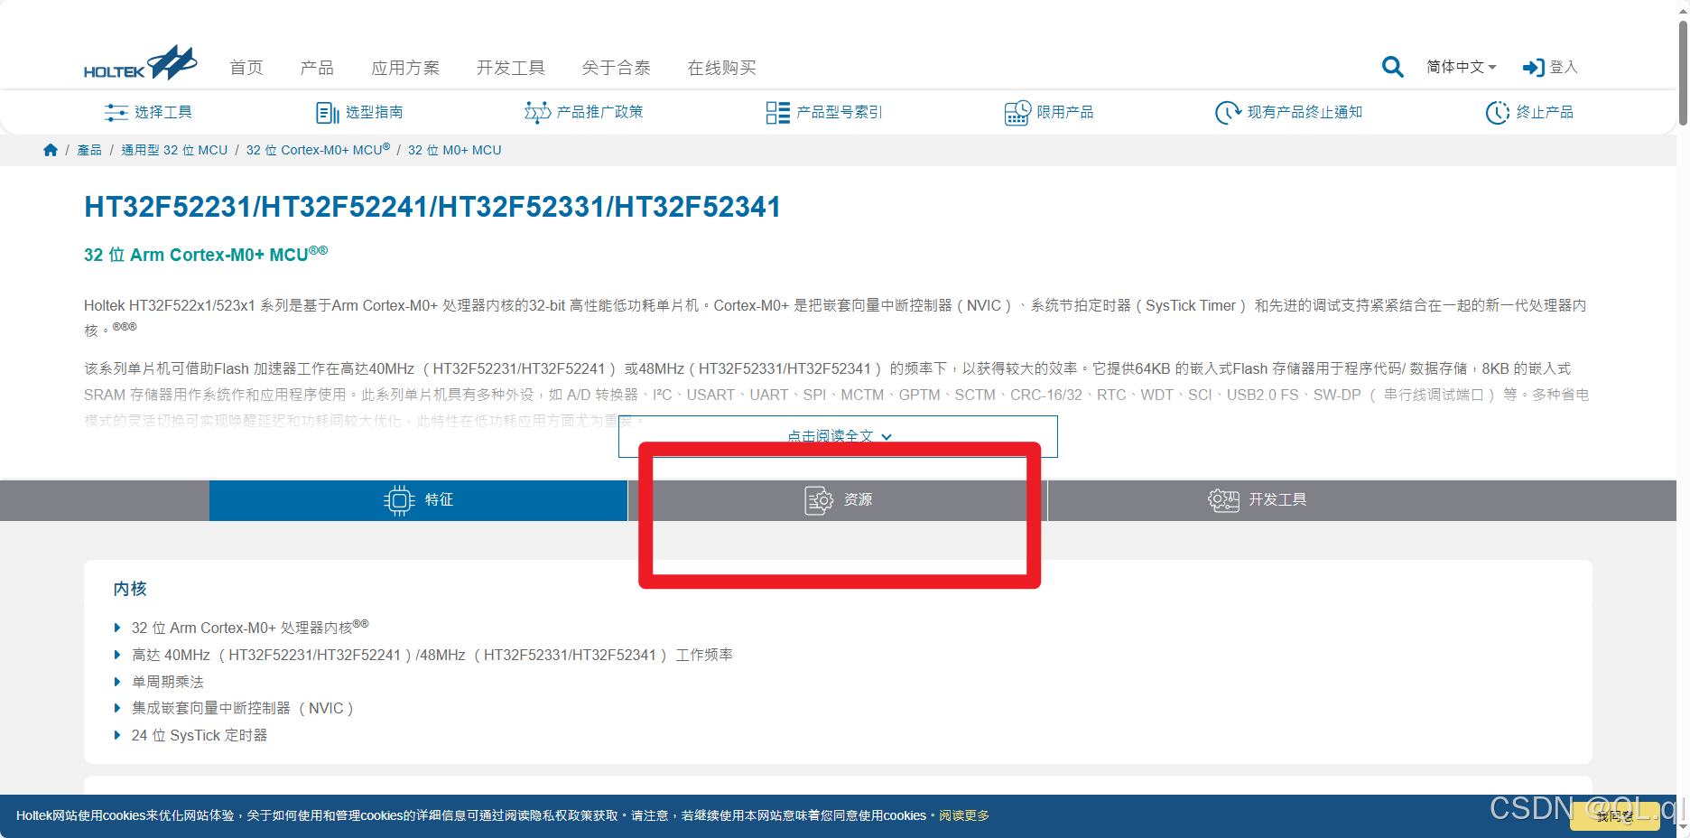1690x838 pixels.
Task: Click 产品型号索引 label in sub-navigation
Action: 840,112
